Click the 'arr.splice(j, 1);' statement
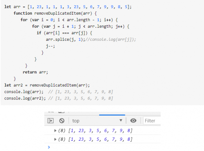The width and height of the screenshot is (204, 151). click(65, 40)
